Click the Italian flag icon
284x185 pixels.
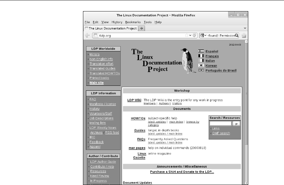(201, 61)
